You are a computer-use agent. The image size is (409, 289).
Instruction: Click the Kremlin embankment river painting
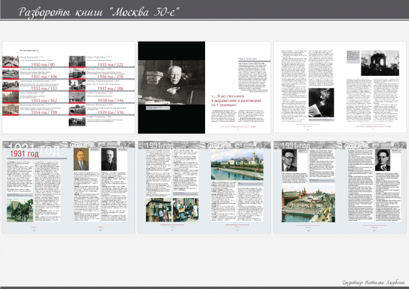[x=237, y=165]
